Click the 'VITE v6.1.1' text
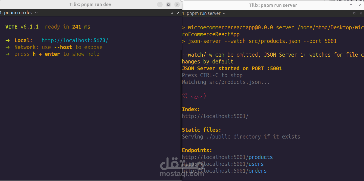Viewport: 364px width, 181px height. click(22, 27)
